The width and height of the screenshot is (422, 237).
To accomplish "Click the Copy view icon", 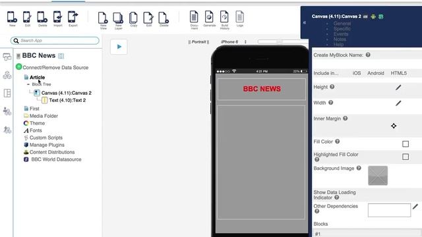I will click(x=133, y=18).
